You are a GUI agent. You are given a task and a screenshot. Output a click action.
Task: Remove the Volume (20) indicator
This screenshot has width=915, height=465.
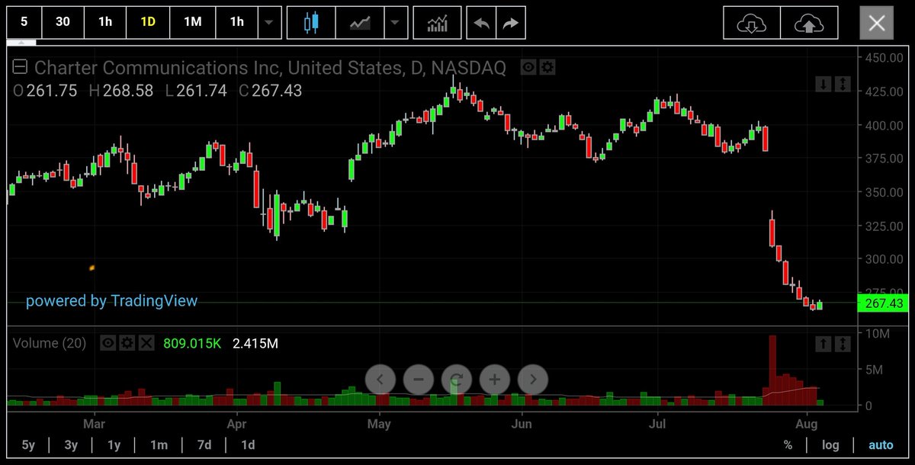click(146, 343)
